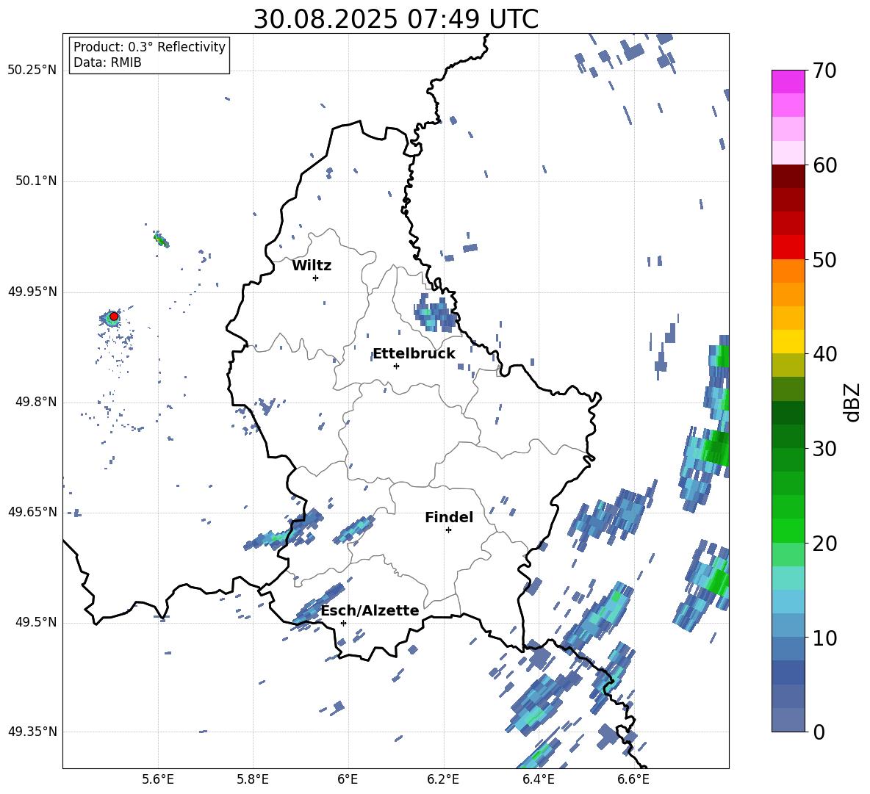Screen dimensions: 870x794
Task: Click the cross marker below Findel
Action: coord(448,530)
